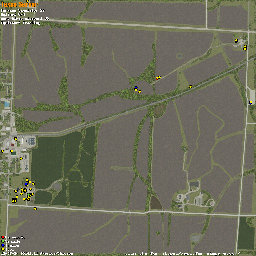256x256 pixels.
Task: Click the blue Trailer legend dot
Action: (x=3, y=245)
